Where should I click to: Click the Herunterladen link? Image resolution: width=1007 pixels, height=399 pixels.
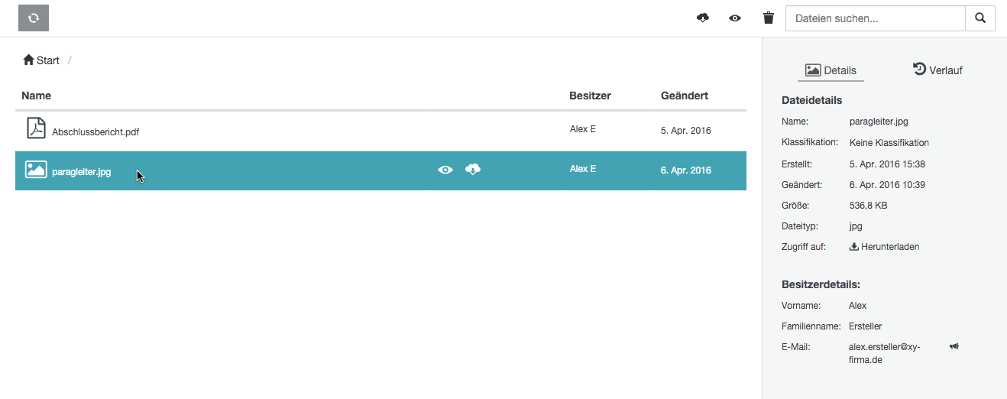tap(884, 247)
